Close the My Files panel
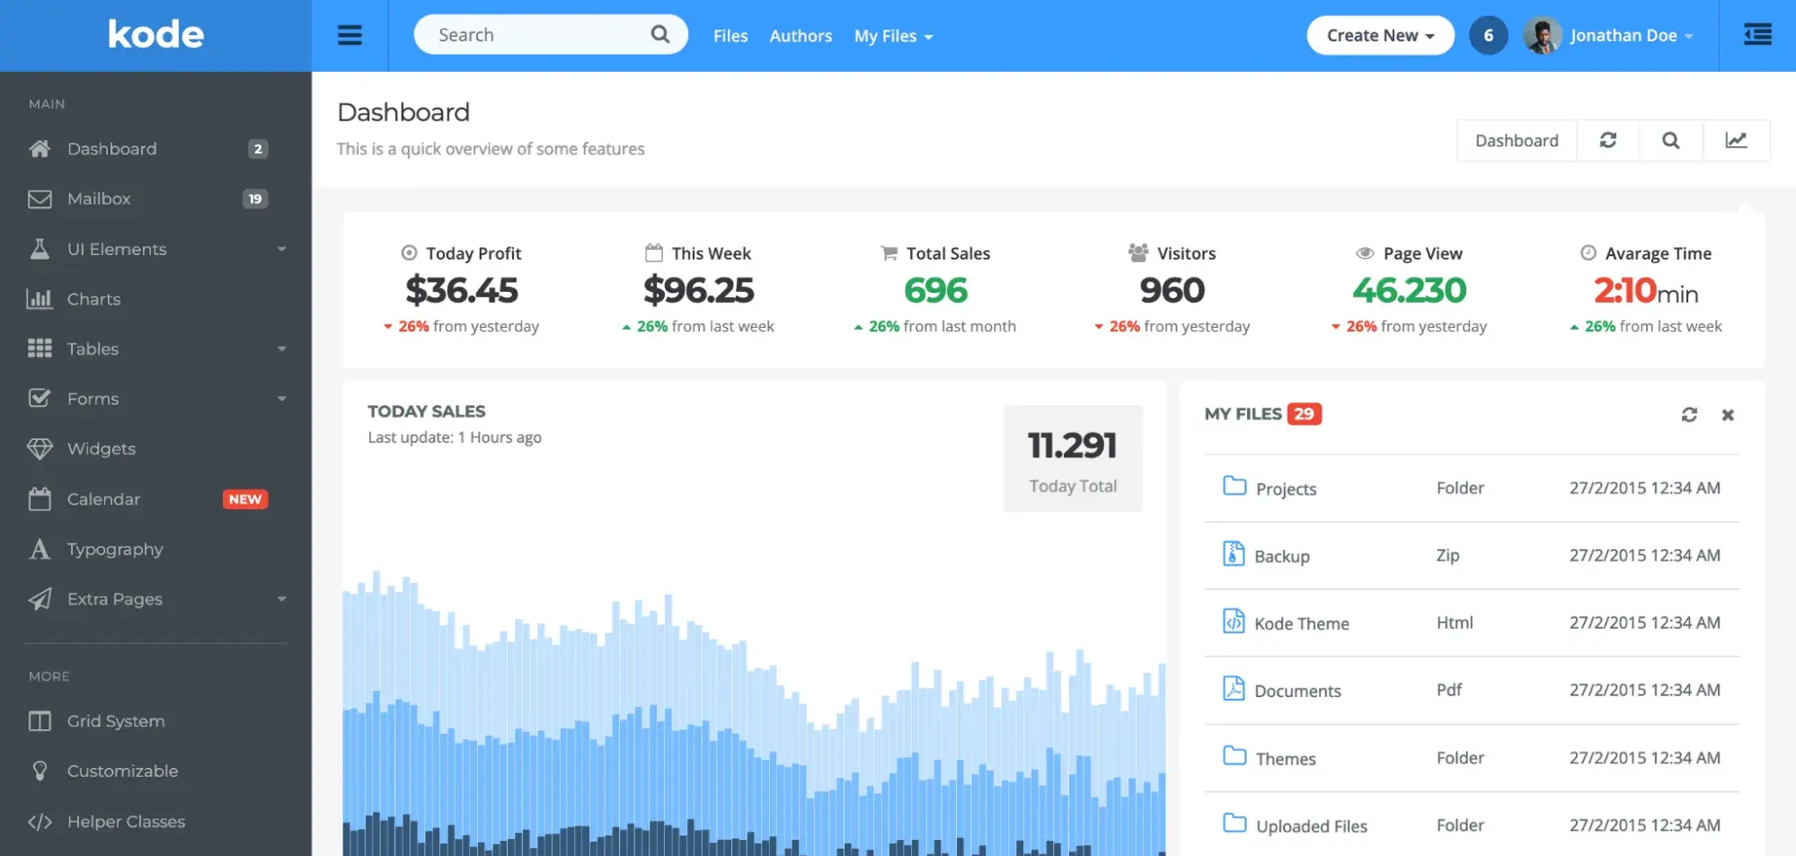The image size is (1796, 856). (1728, 415)
